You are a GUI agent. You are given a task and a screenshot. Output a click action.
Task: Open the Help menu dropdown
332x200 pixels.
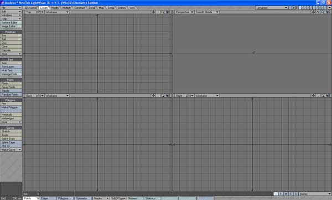pos(11,19)
